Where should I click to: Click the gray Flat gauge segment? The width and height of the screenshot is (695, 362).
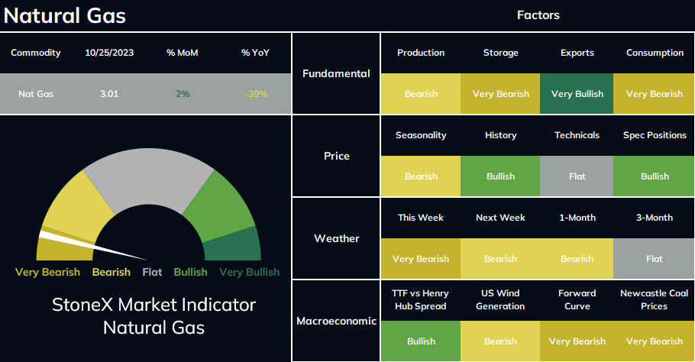click(149, 177)
